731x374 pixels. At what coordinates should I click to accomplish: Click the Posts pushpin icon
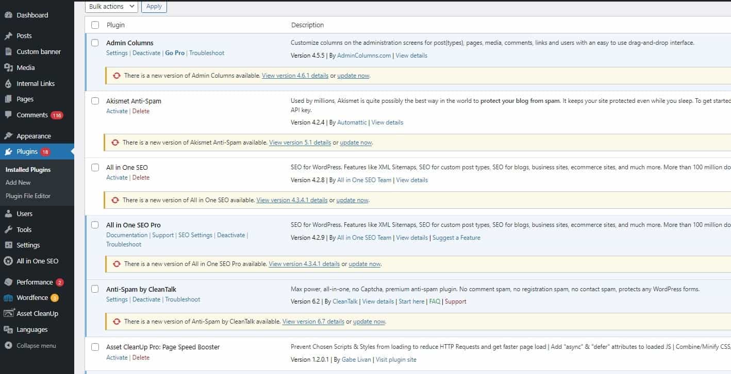click(8, 36)
